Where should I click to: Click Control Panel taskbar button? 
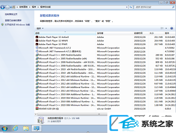point(36,128)
